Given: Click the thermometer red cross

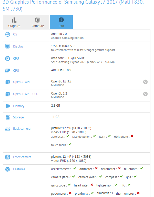Looking at the screenshot, I should tap(138, 193).
